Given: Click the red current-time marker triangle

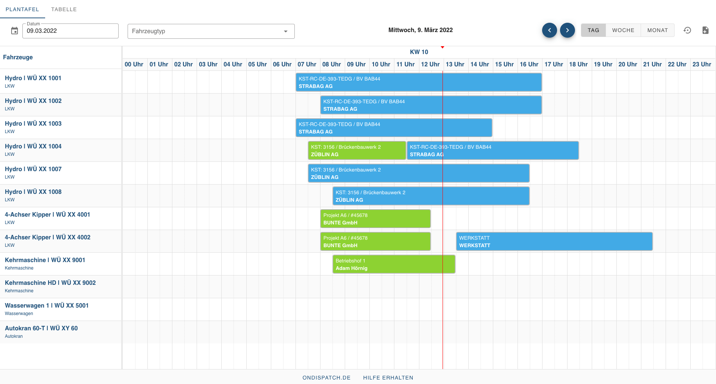Looking at the screenshot, I should pyautogui.click(x=443, y=47).
